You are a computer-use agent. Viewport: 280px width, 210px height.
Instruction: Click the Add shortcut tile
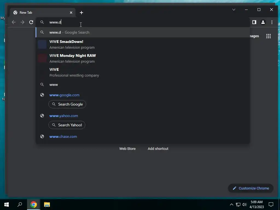pos(158,148)
